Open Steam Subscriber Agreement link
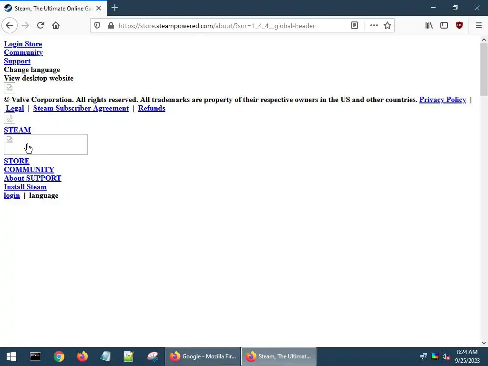Viewport: 488px width, 366px height. point(81,108)
